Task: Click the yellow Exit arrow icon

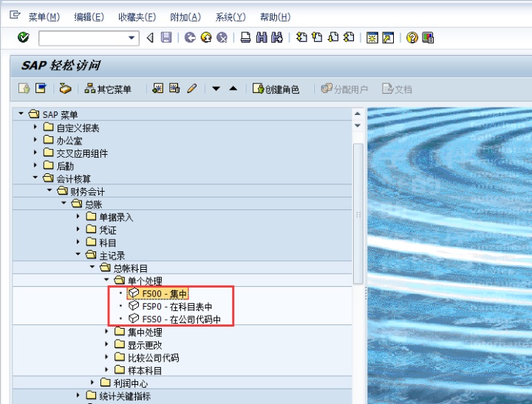Action: pos(206,38)
